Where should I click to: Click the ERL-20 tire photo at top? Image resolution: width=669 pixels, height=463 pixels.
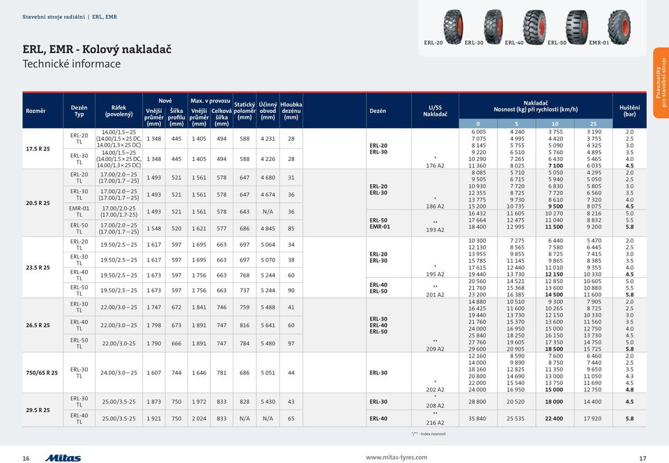click(453, 27)
